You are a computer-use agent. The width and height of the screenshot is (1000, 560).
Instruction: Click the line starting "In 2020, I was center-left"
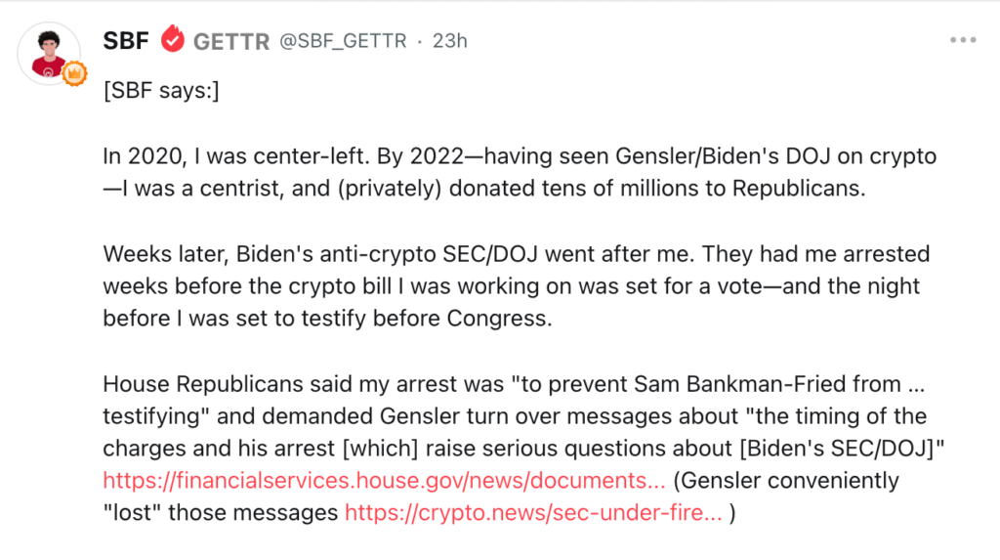point(520,157)
